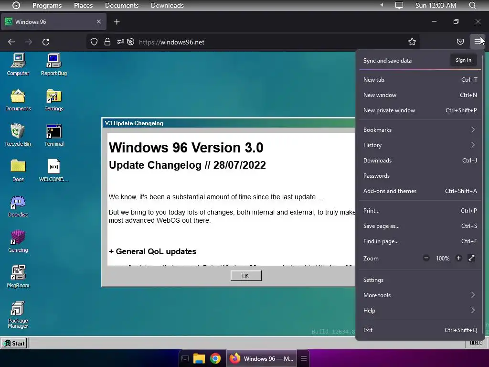Choose Print… from the menu

coord(420,211)
